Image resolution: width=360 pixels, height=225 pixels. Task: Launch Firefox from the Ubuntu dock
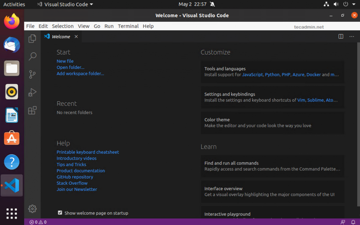[12, 21]
